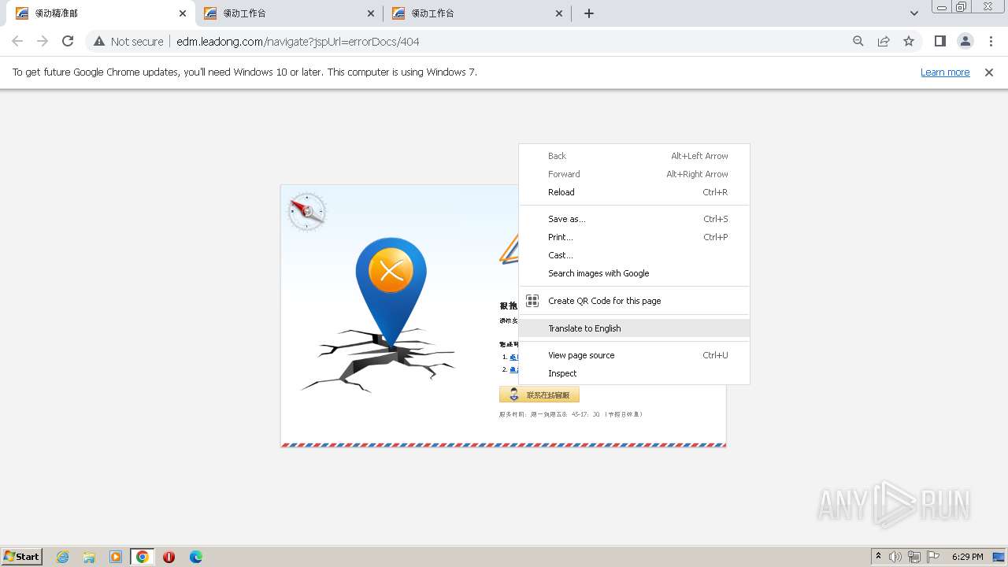Toggle the side panel icon
The width and height of the screenshot is (1008, 567).
pyautogui.click(x=939, y=41)
